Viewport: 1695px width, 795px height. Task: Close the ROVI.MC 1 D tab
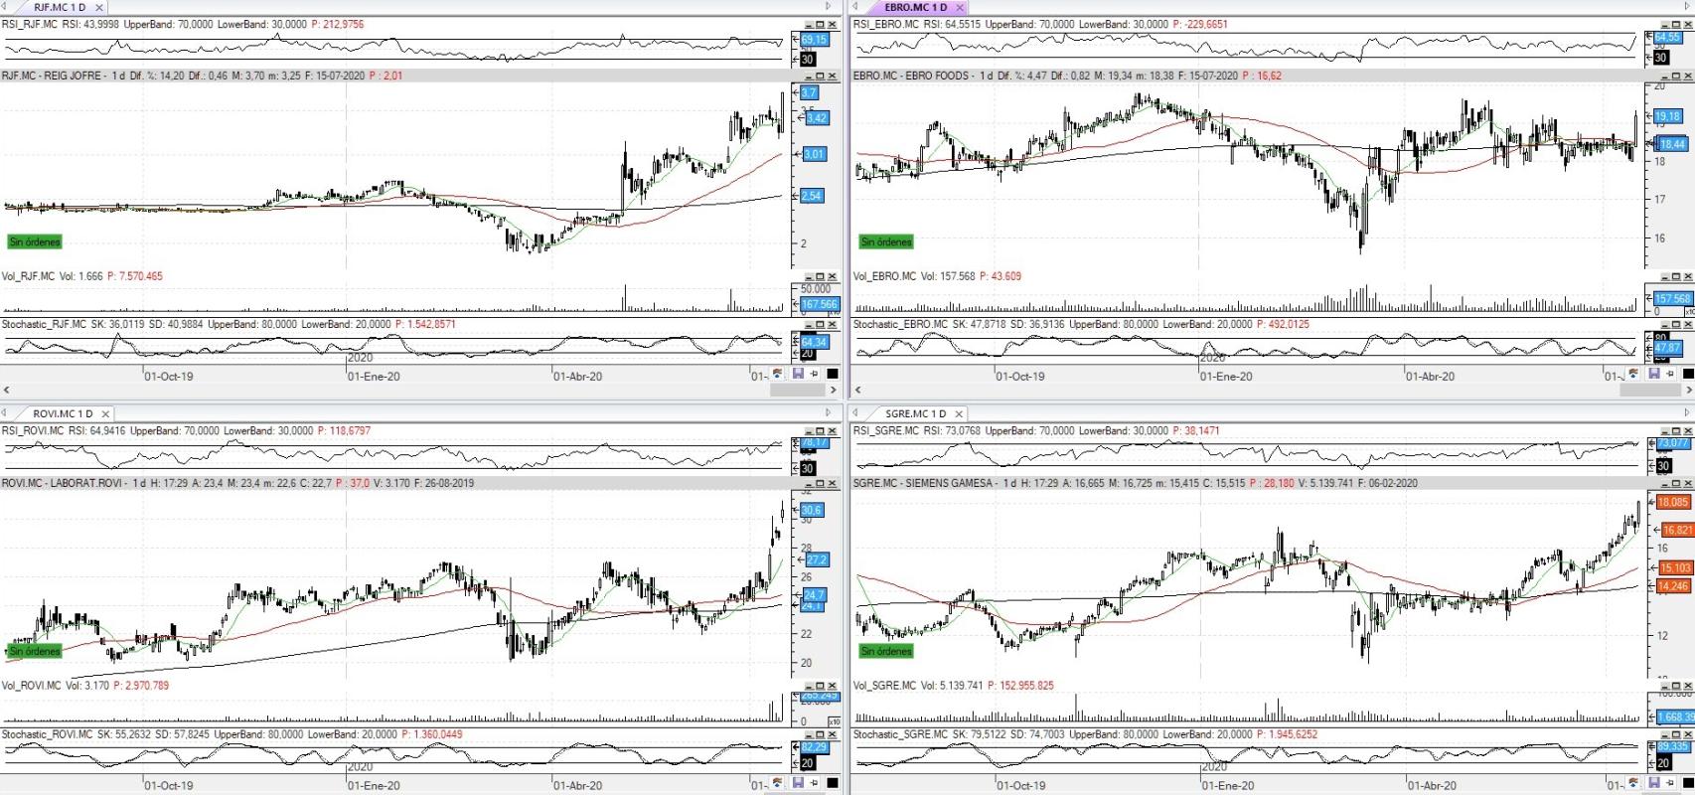point(105,413)
